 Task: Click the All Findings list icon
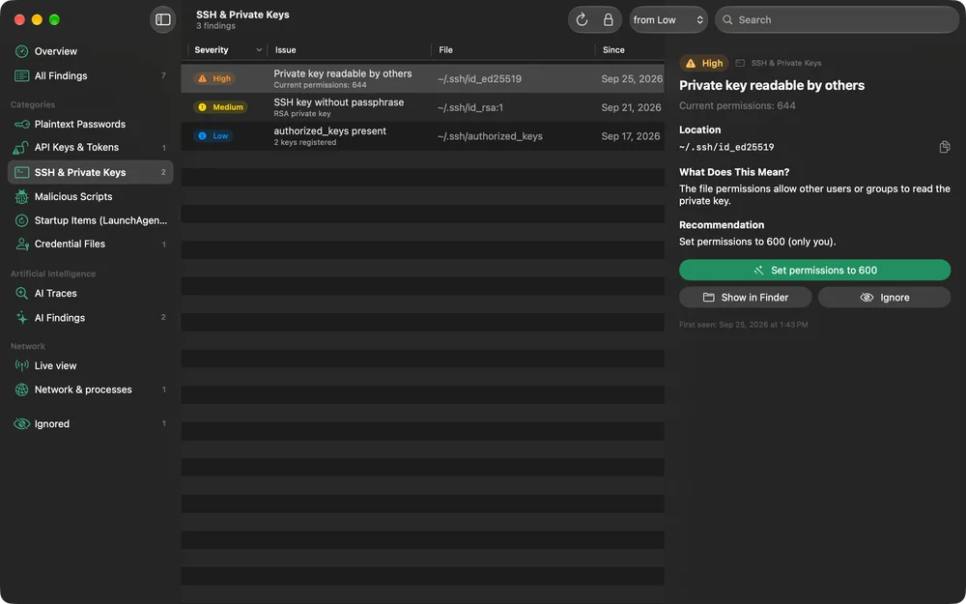pyautogui.click(x=21, y=75)
